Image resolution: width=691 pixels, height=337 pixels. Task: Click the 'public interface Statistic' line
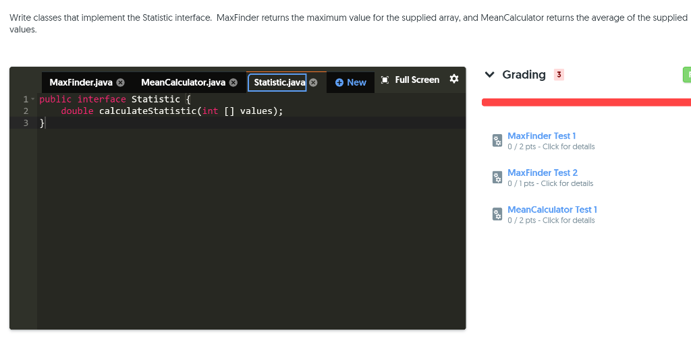[x=115, y=99]
